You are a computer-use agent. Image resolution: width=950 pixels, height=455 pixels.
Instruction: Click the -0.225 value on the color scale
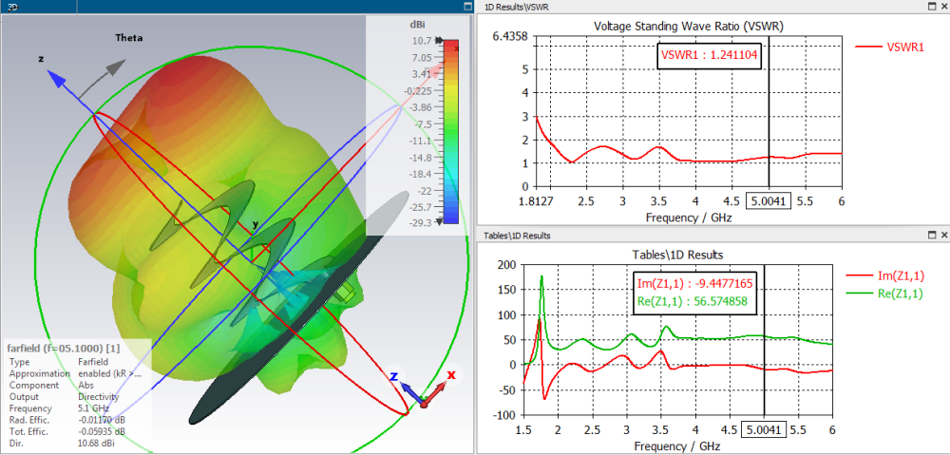tap(419, 91)
